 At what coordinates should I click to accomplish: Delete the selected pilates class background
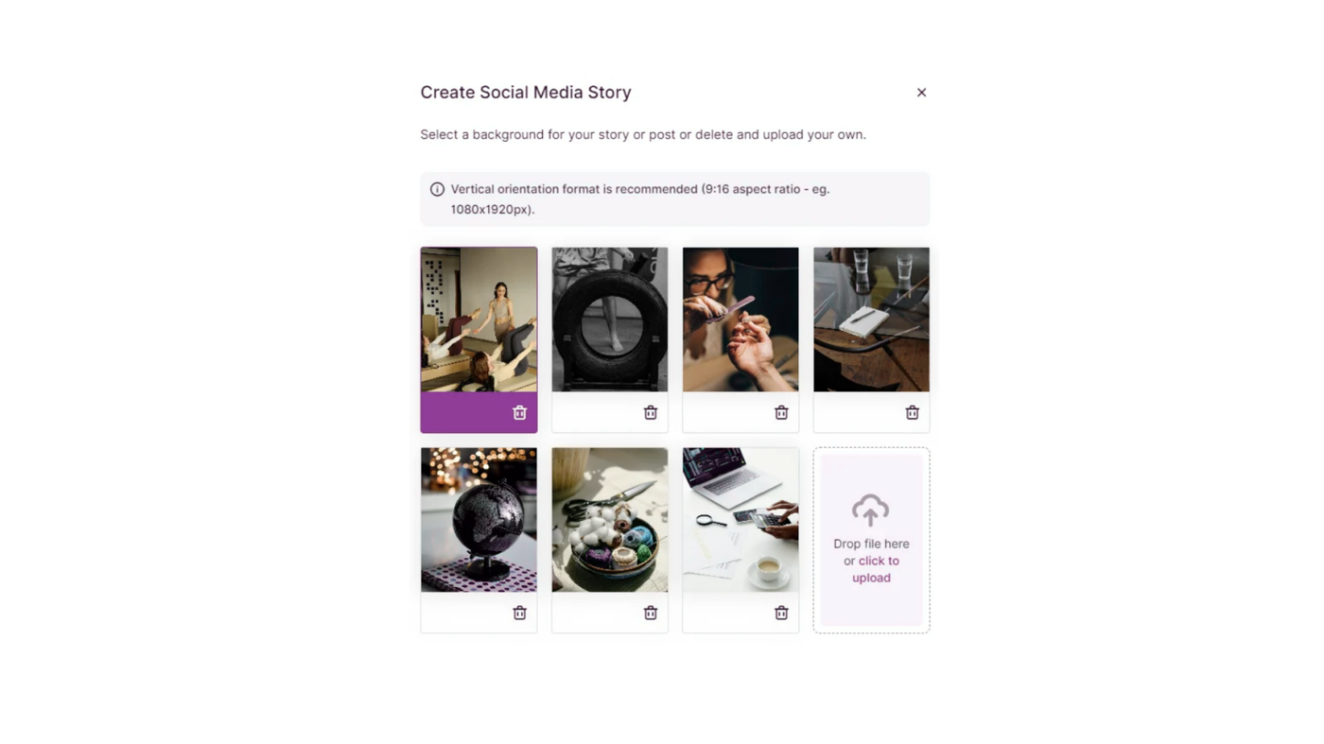[x=519, y=412]
